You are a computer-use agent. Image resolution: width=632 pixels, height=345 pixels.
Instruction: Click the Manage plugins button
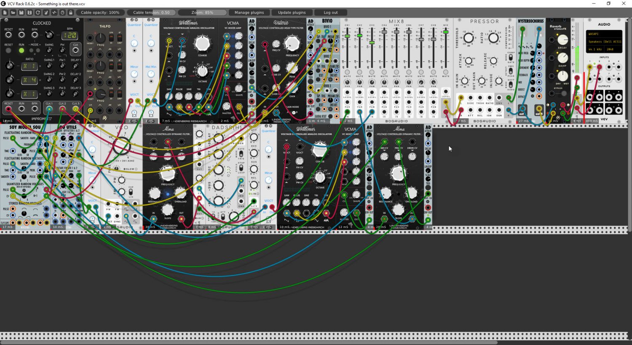(249, 13)
